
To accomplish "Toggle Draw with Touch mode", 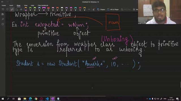I will tap(94, 9).
